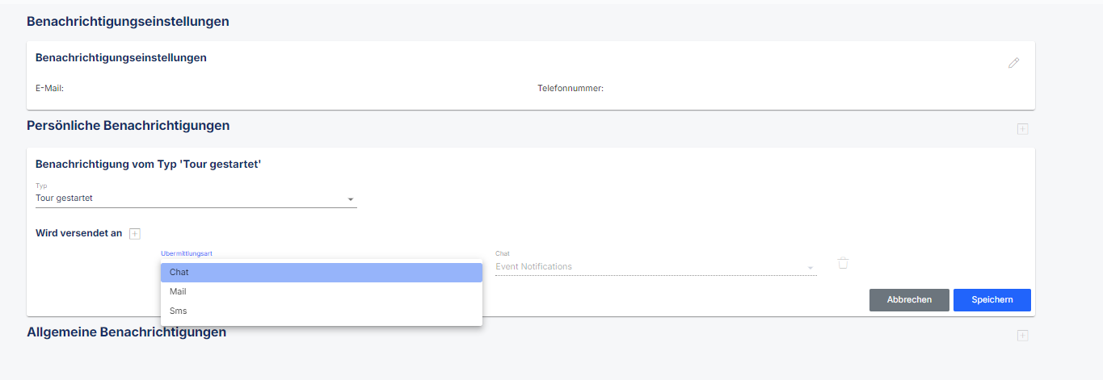
Task: Delete the recipient row with the trash icon
Action: [843, 263]
